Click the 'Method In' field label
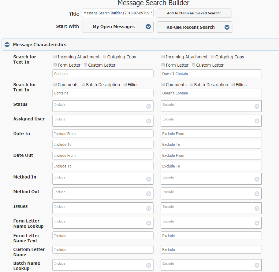The width and height of the screenshot is (279, 272). (x=25, y=177)
